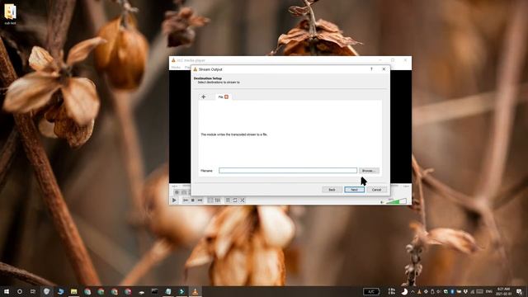
Task: Switch to VLC in the taskbar
Action: (195, 291)
